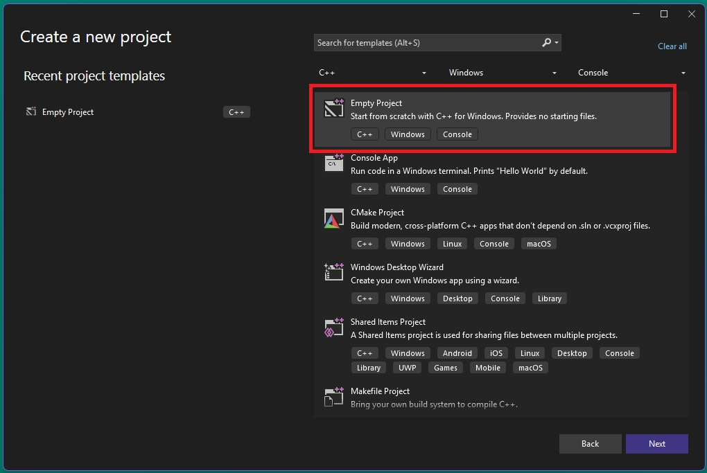Click the CMake Project triangle icon

click(333, 218)
